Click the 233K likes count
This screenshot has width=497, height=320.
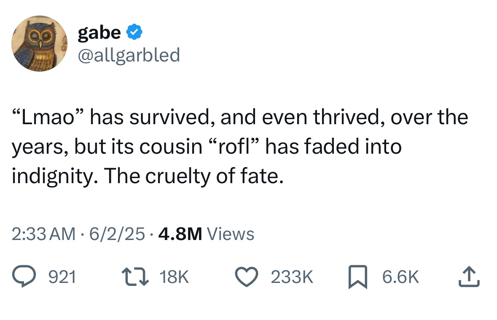coord(292,277)
